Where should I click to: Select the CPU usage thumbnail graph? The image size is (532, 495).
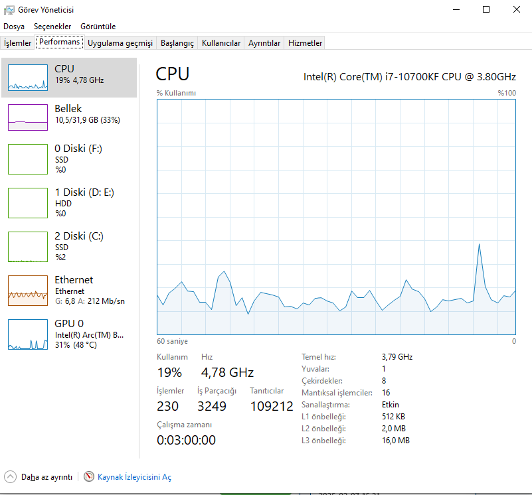point(28,78)
